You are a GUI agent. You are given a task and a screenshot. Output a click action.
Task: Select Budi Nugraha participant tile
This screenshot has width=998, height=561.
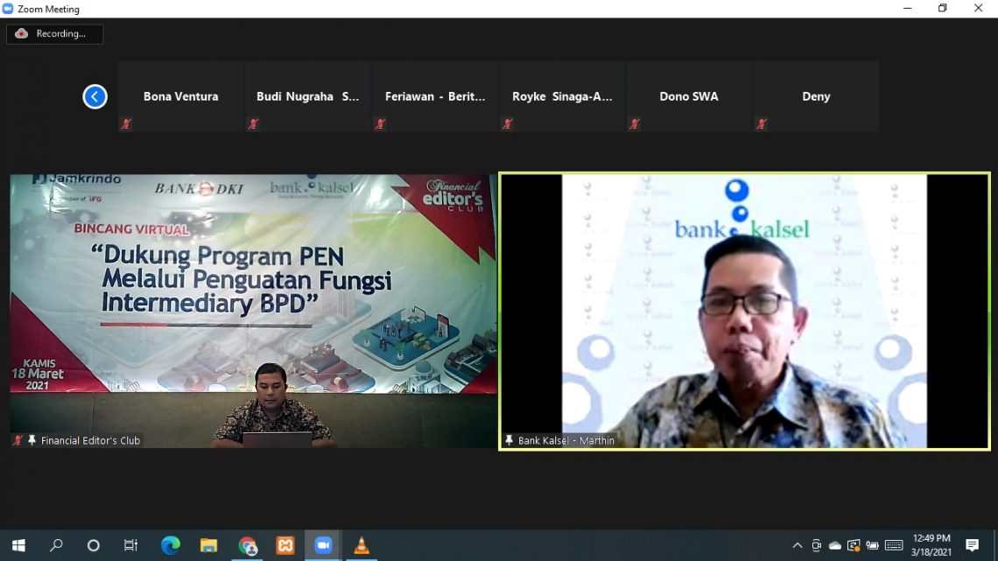[x=308, y=96]
